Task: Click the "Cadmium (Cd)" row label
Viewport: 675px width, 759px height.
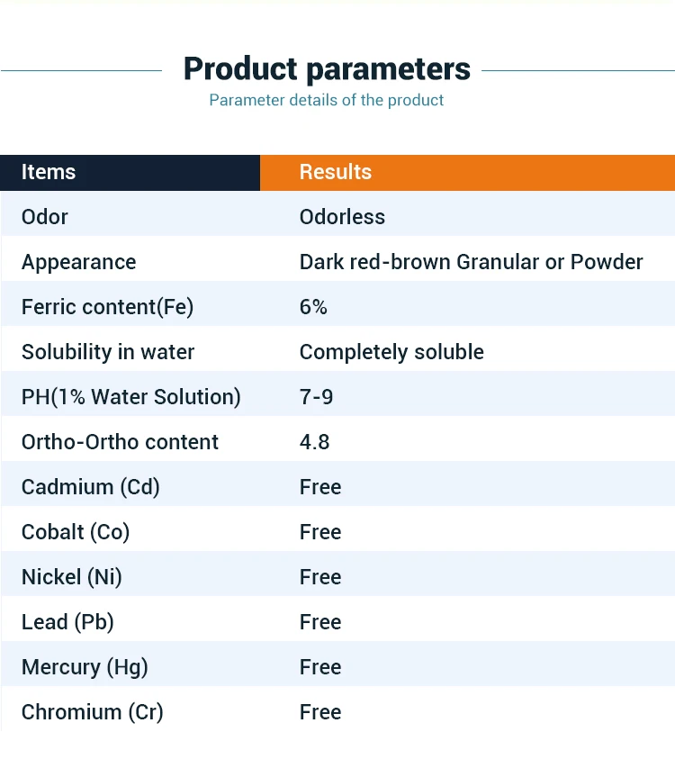Action: click(90, 487)
